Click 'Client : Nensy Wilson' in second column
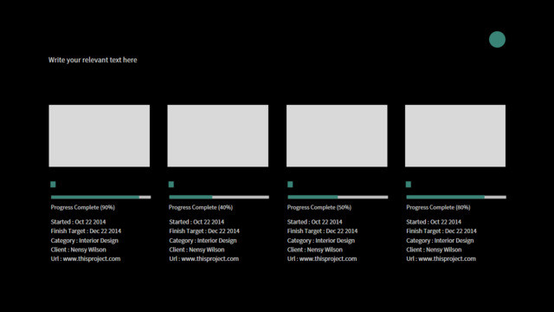Viewport: 554px width, 312px height. [x=196, y=250]
